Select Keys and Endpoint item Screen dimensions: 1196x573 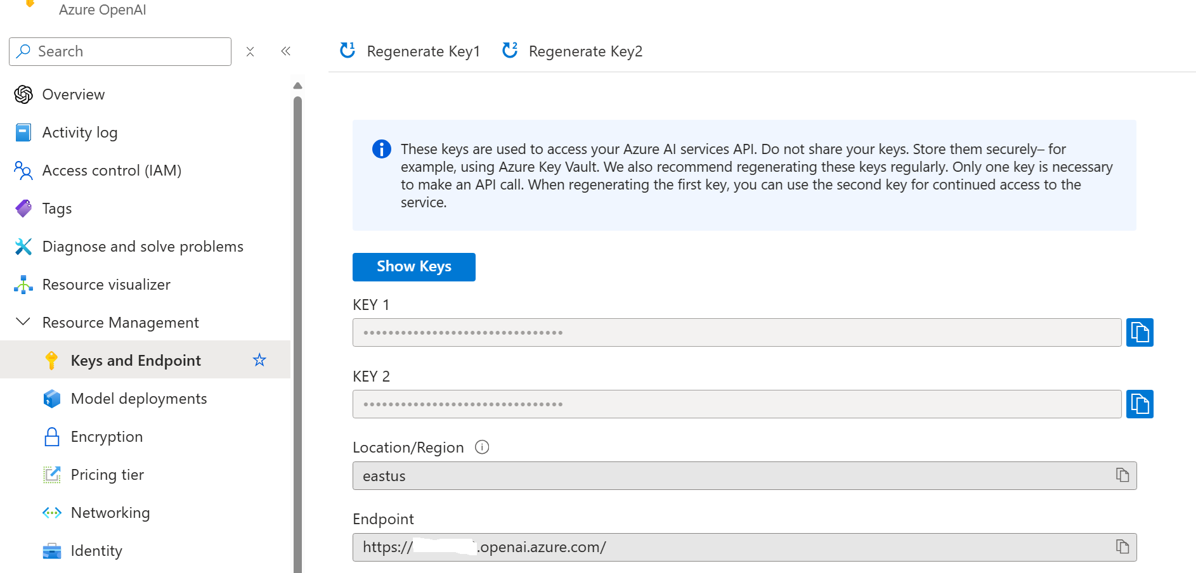click(145, 361)
